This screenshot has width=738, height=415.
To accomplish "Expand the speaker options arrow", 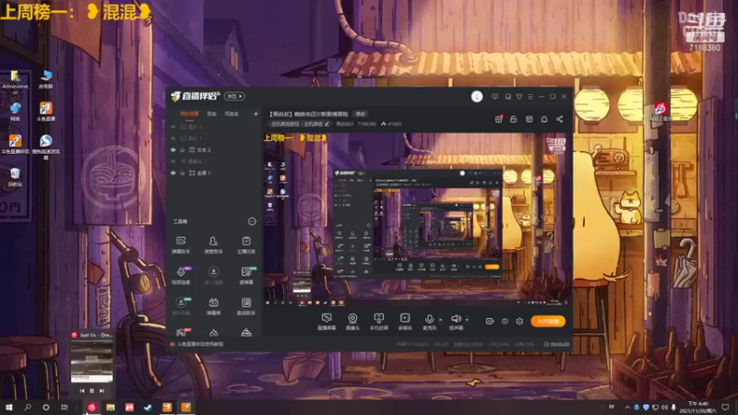I will 467,319.
